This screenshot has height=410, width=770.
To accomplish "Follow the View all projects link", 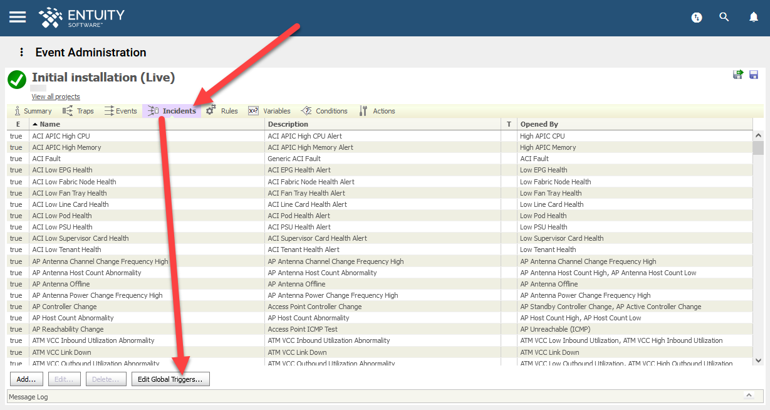I will click(56, 97).
